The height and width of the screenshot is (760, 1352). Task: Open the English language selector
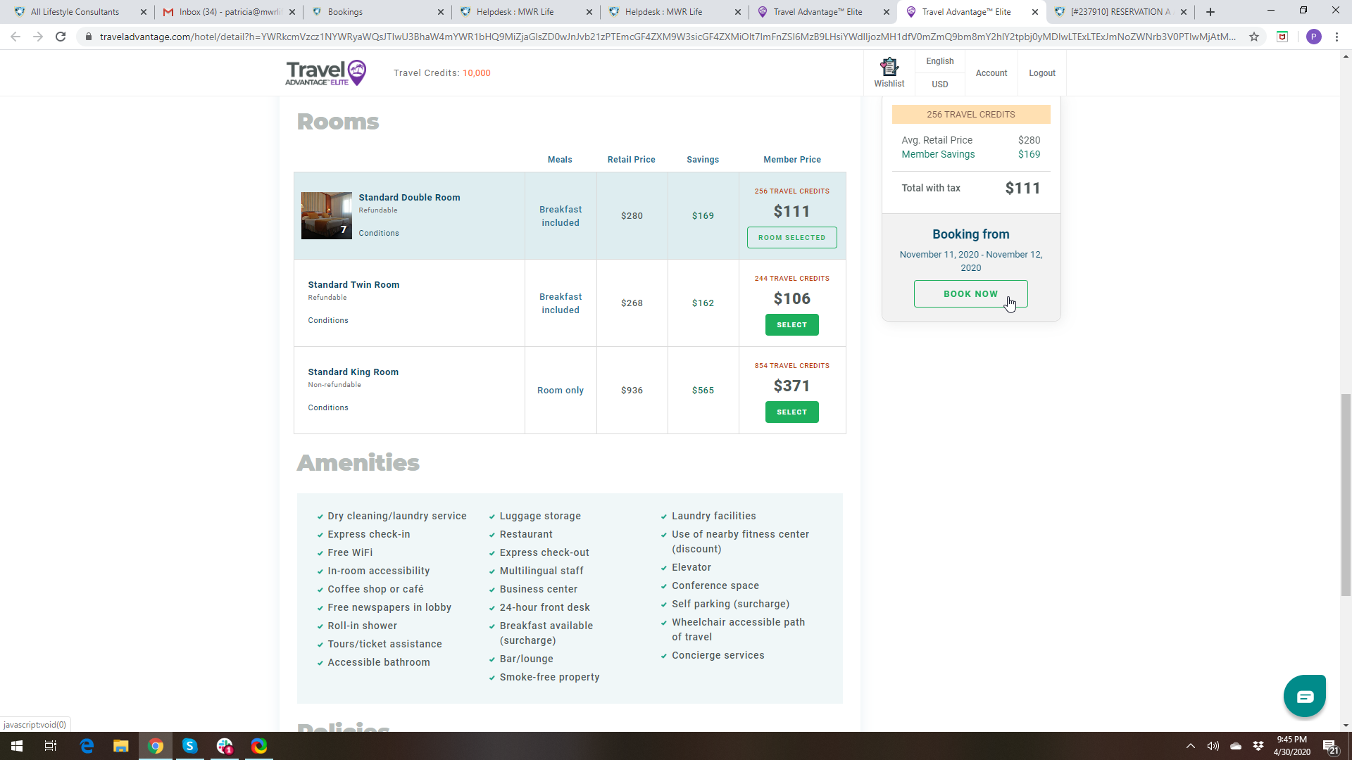coord(939,61)
